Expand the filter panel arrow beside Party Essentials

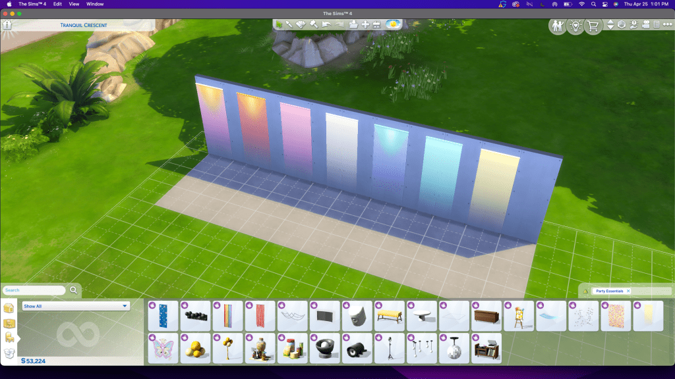coord(585,291)
